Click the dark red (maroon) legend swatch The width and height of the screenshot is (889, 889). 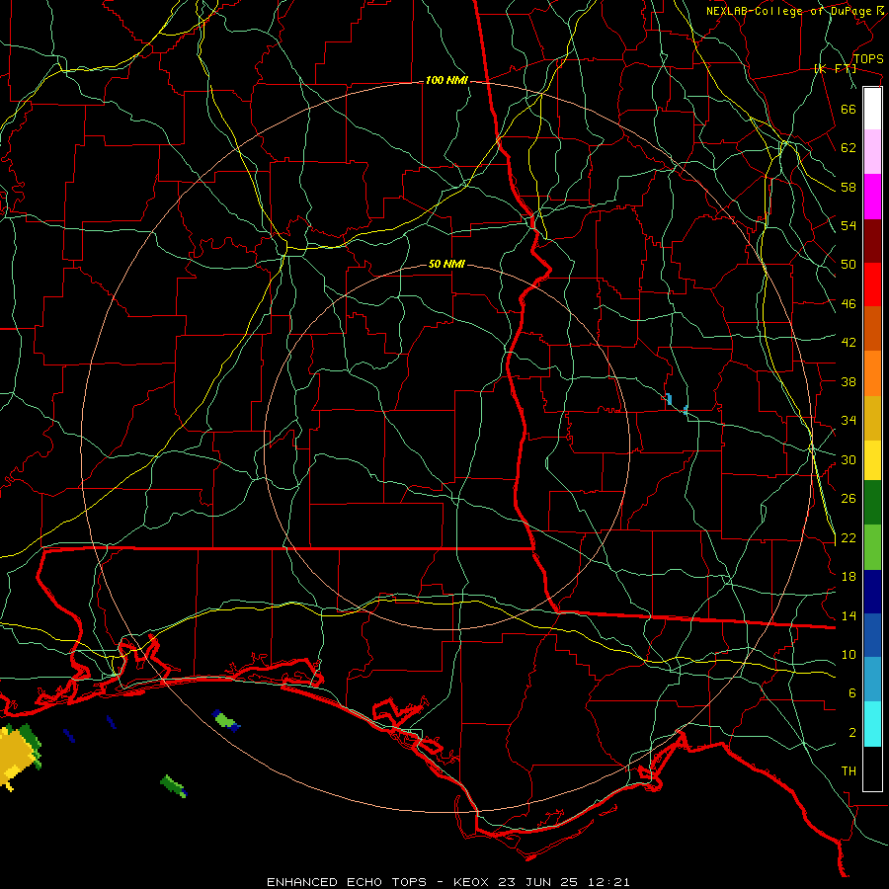point(872,241)
